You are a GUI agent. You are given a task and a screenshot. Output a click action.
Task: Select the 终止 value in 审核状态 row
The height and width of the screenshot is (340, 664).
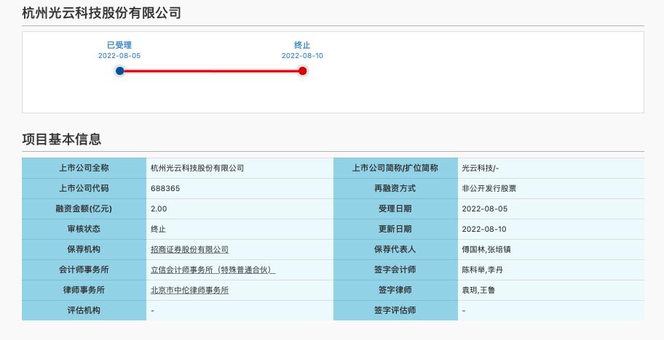point(159,230)
